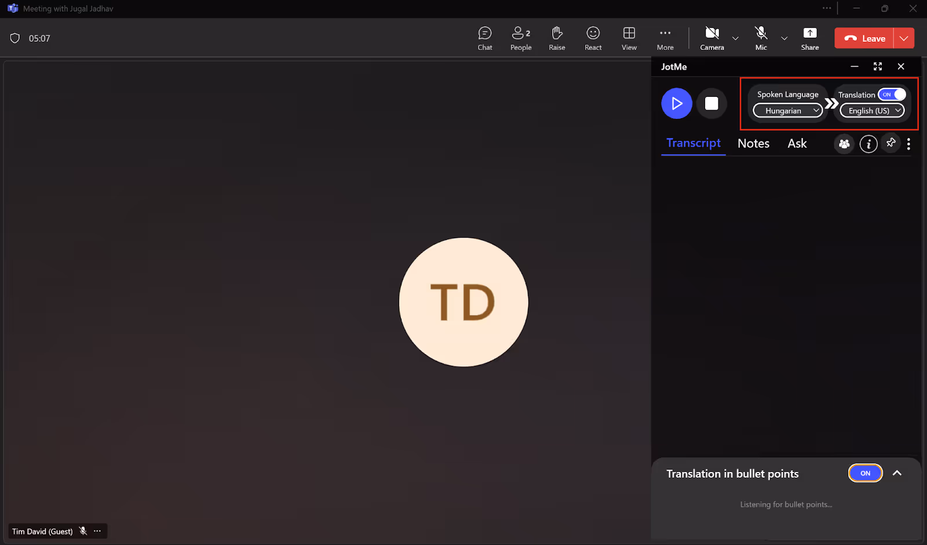Image resolution: width=927 pixels, height=545 pixels.
Task: Click the JotMe panel title
Action: pos(674,67)
